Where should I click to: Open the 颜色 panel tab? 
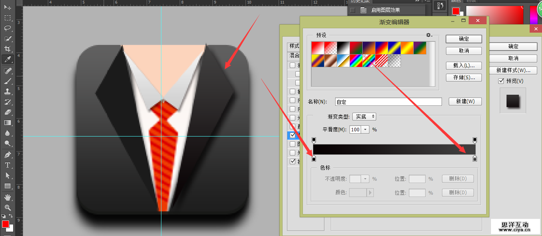tap(456, 1)
